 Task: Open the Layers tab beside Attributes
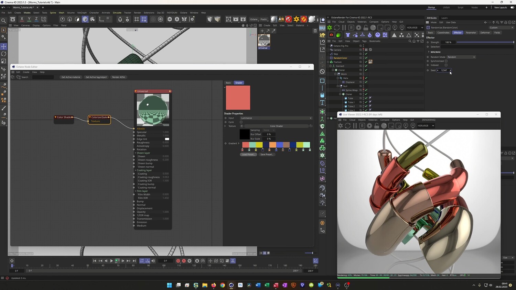tap(444, 18)
